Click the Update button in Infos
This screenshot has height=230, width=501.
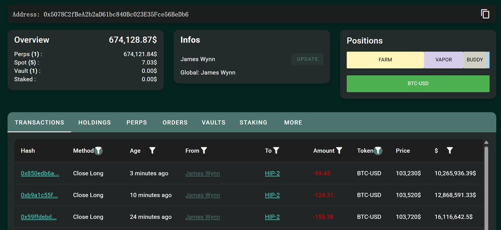pyautogui.click(x=307, y=59)
